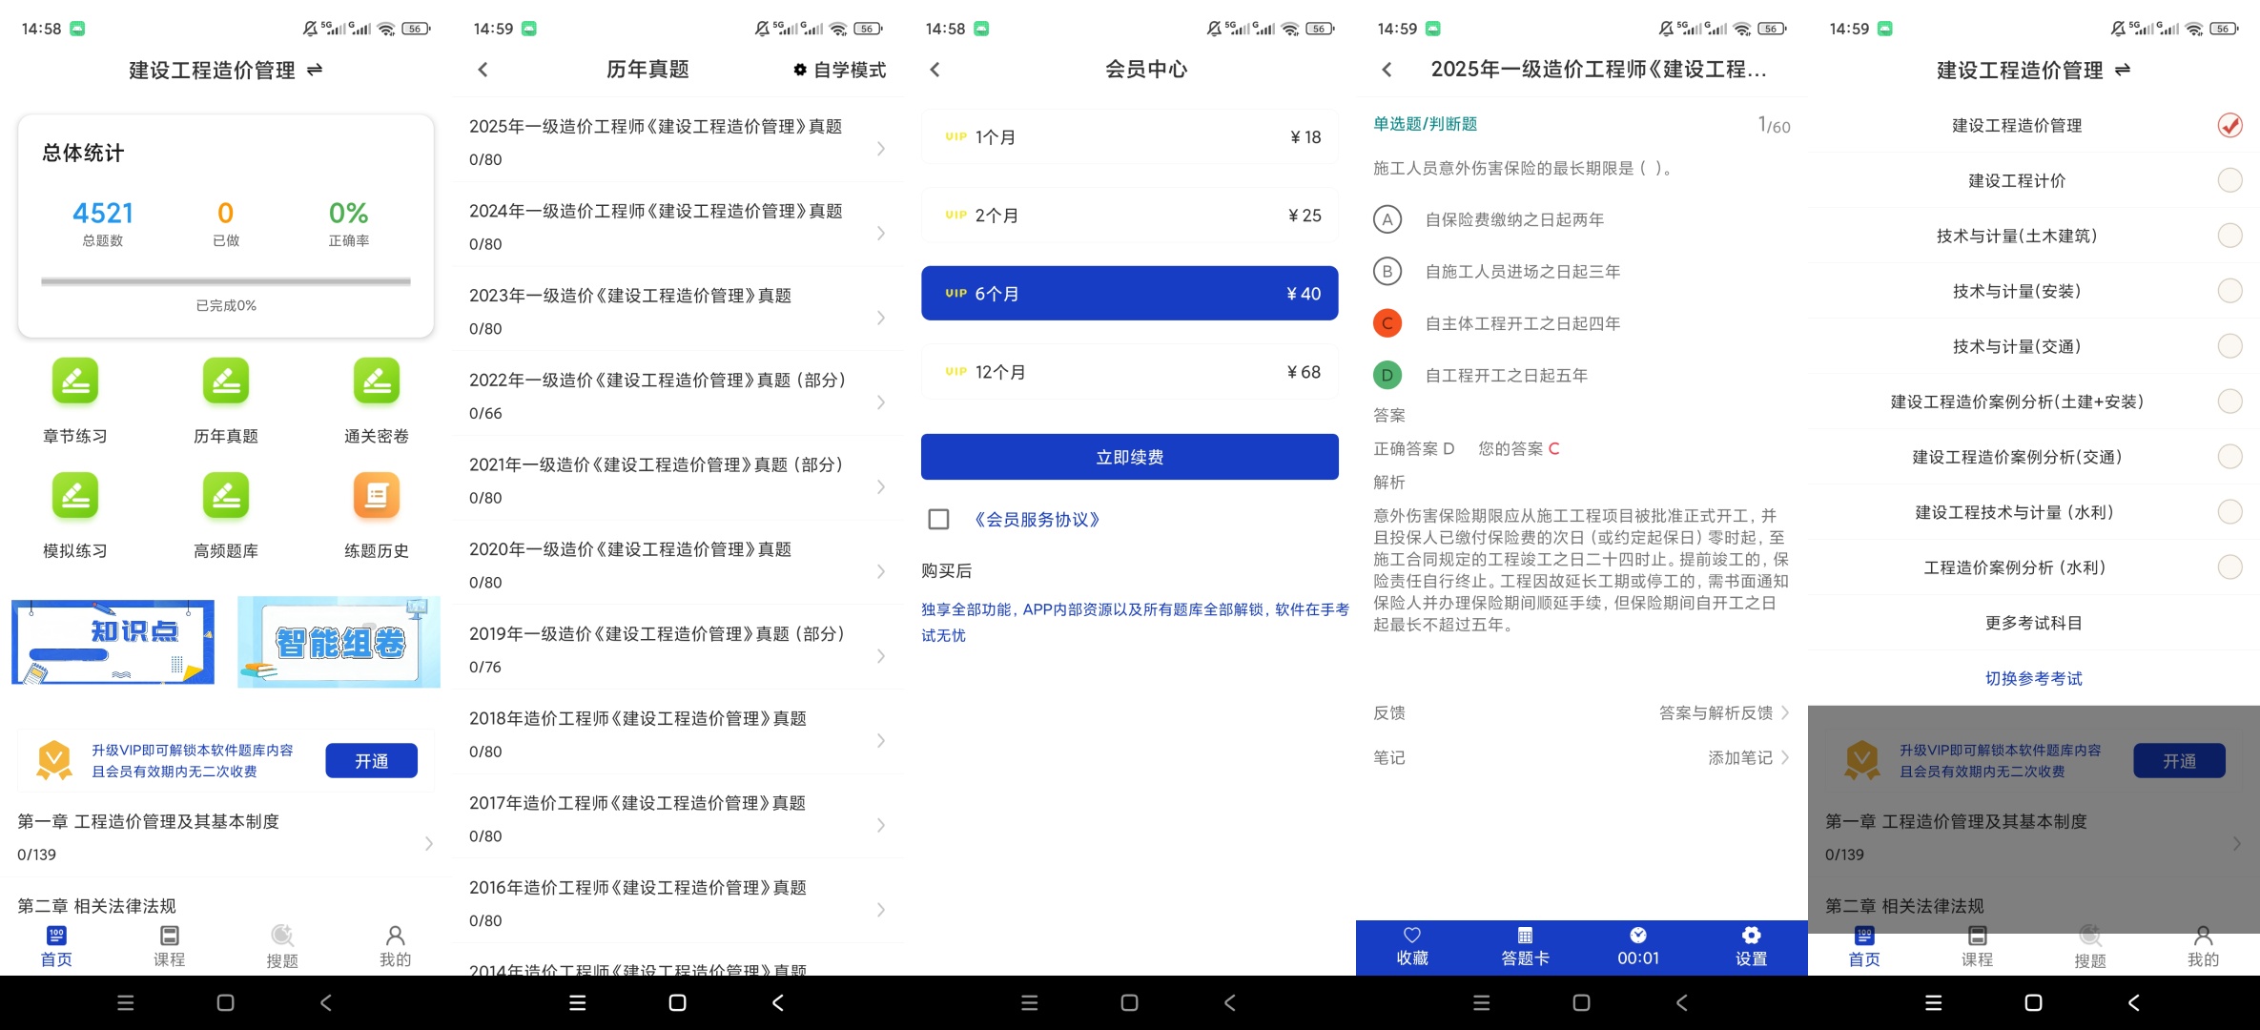Open the 模拟练习 icon
This screenshot has width=2260, height=1030.
pos(75,496)
